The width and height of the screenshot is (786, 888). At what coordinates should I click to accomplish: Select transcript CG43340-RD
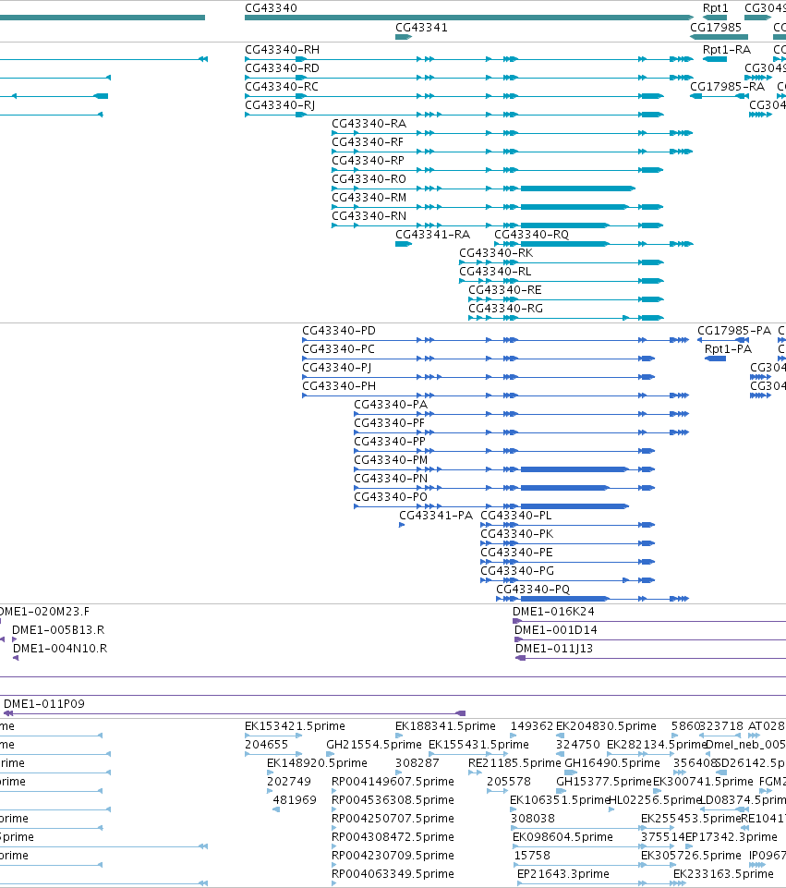pyautogui.click(x=282, y=68)
